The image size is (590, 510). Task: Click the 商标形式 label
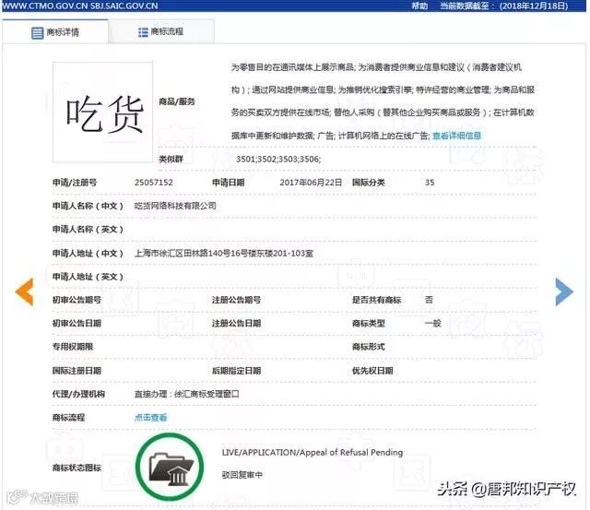(x=369, y=347)
